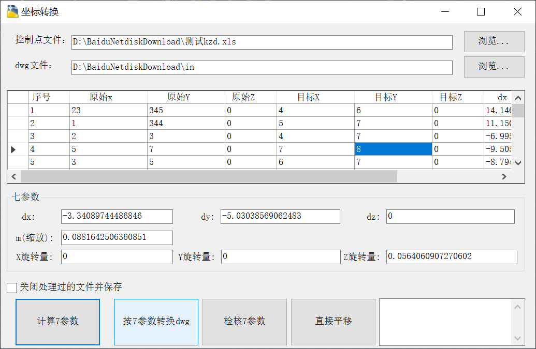Viewport: 536px width, 349px height.
Task: Click 浏览 next to dwg文件
Action: (494, 67)
